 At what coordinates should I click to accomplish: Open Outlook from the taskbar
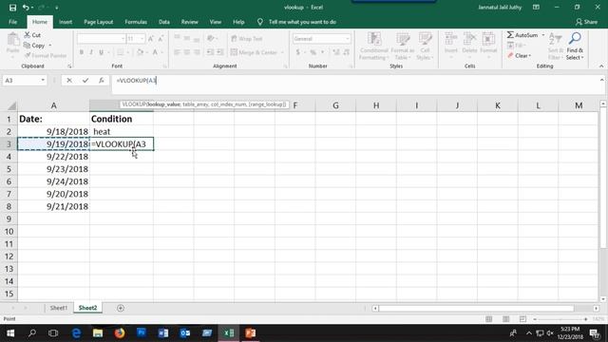tap(185, 333)
